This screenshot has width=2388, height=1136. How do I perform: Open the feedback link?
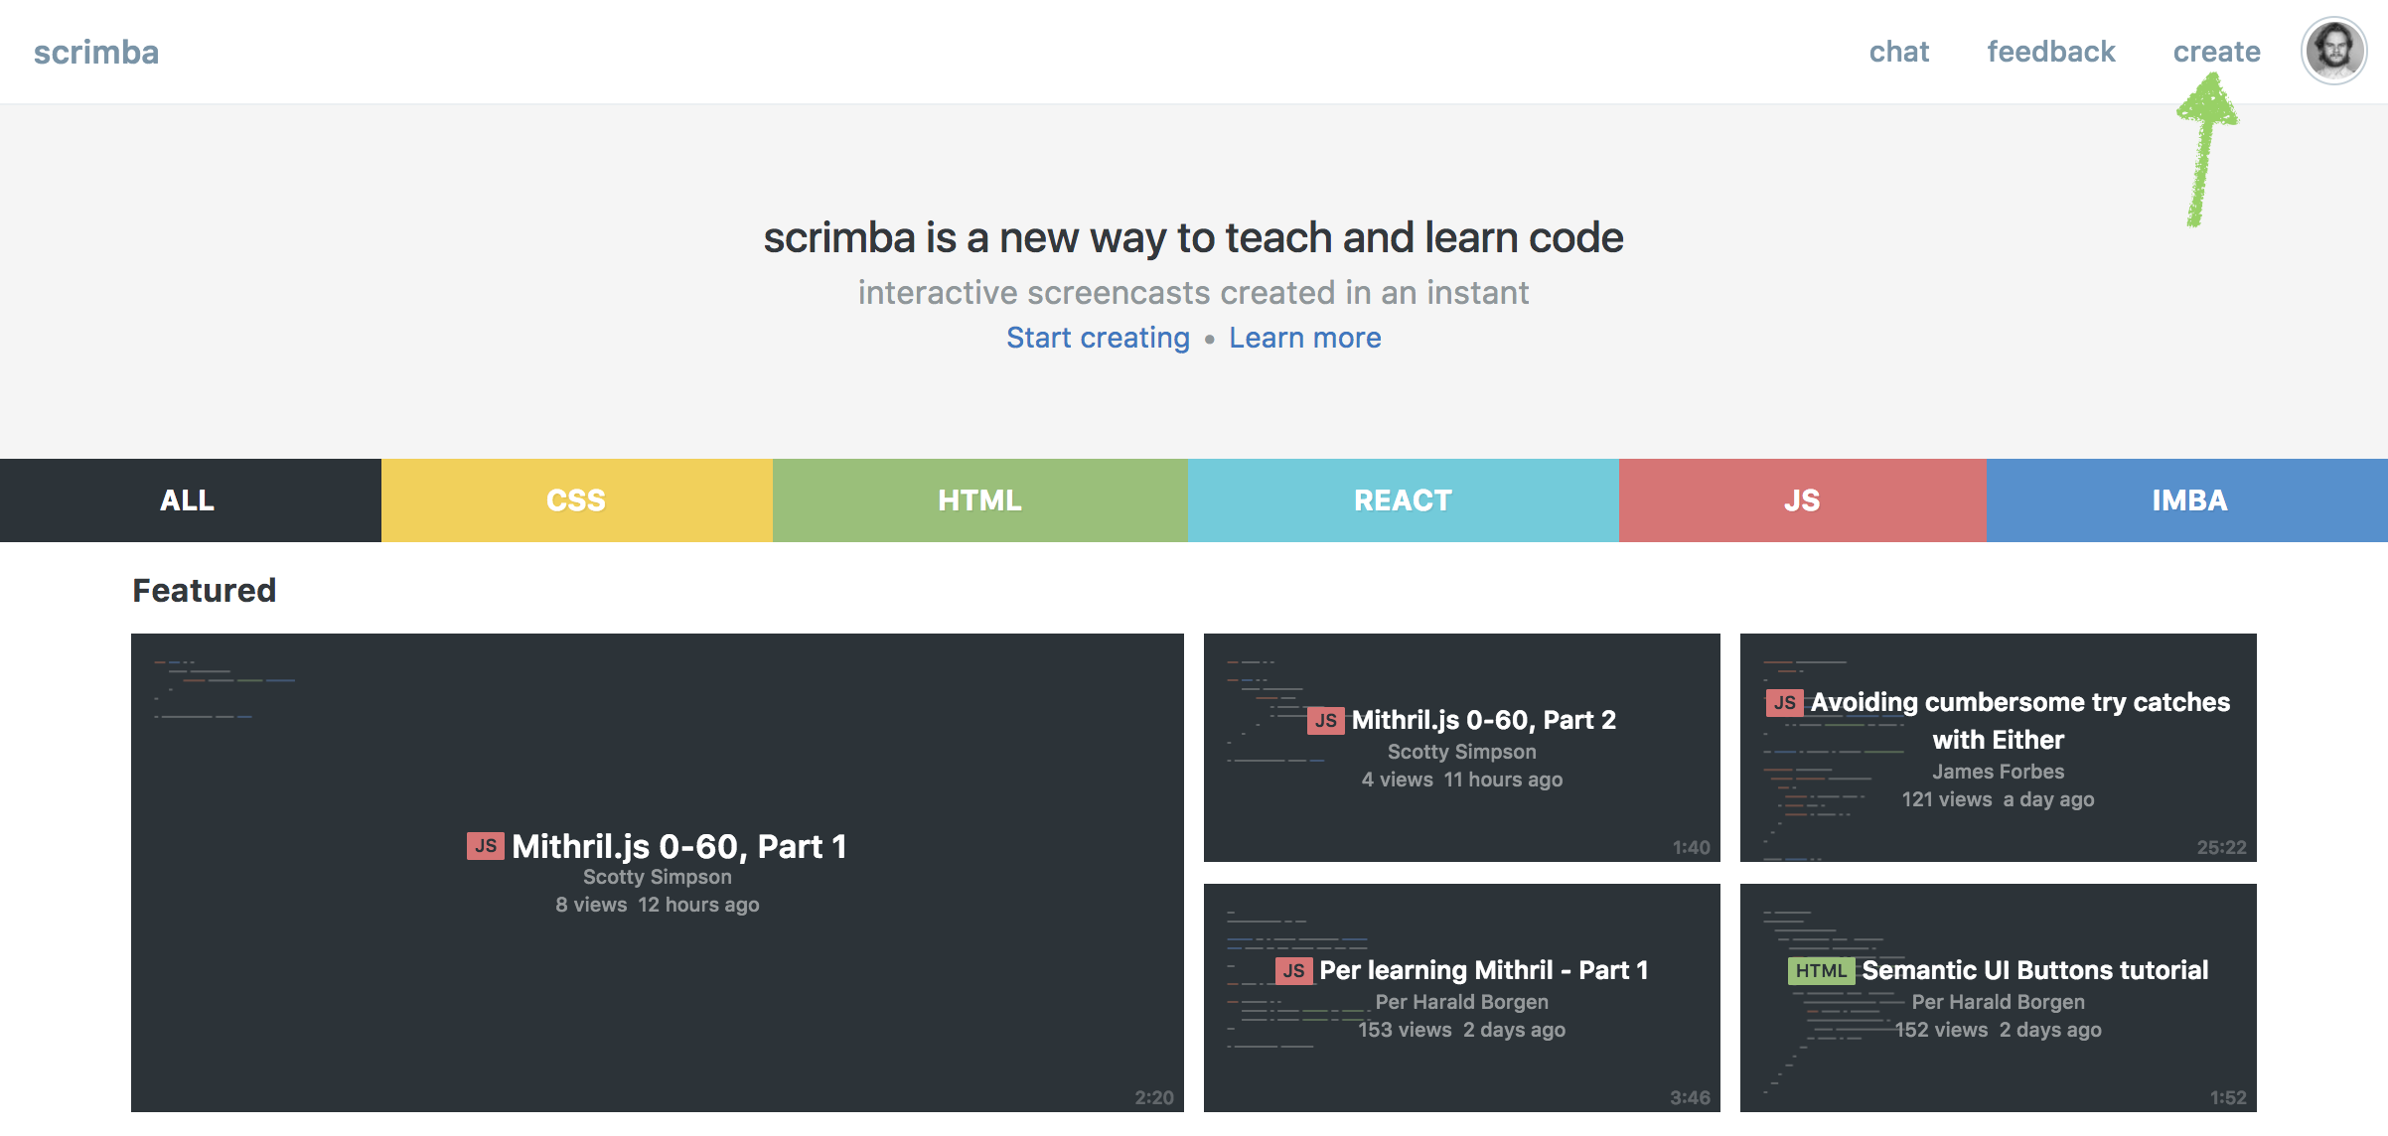[2050, 52]
